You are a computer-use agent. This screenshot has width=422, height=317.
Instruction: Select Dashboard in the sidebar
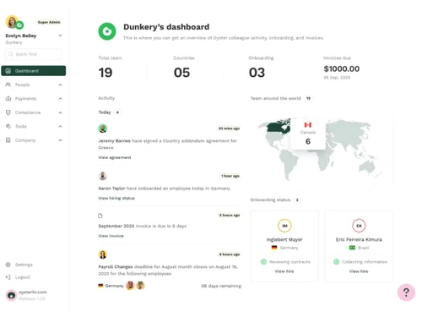click(34, 71)
